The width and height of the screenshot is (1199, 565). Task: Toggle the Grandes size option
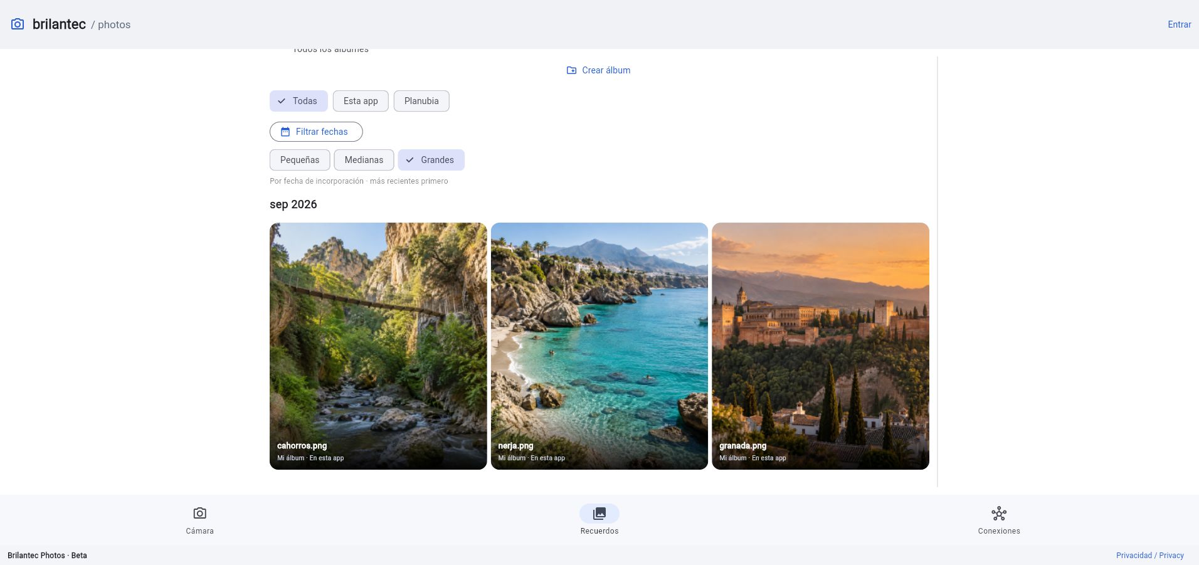[x=431, y=160]
